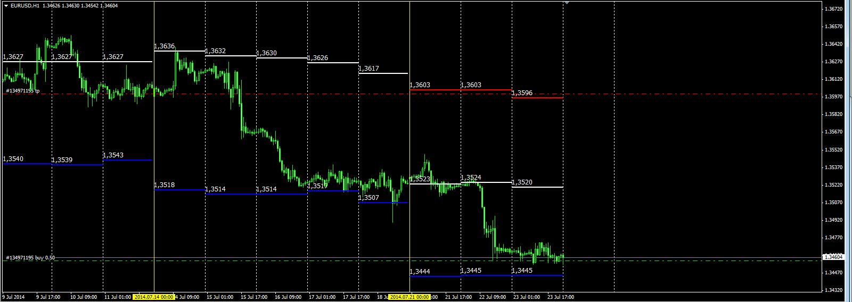Click the 23 Jul 17:00 time label
This screenshot has width=852, height=302.
coord(561,297)
